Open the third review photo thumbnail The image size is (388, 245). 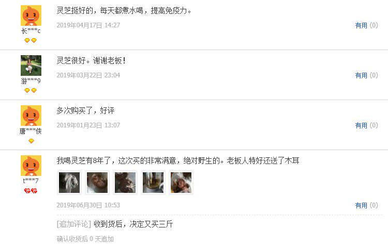[125, 183]
